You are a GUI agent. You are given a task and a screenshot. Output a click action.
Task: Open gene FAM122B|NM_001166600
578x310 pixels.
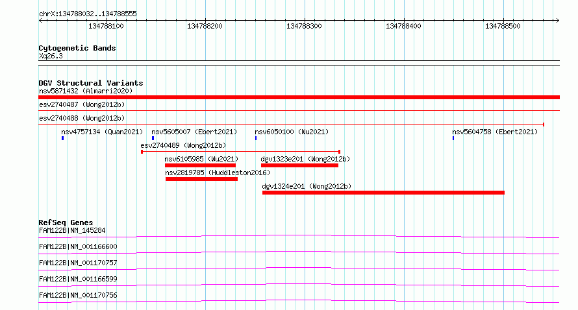(78, 246)
